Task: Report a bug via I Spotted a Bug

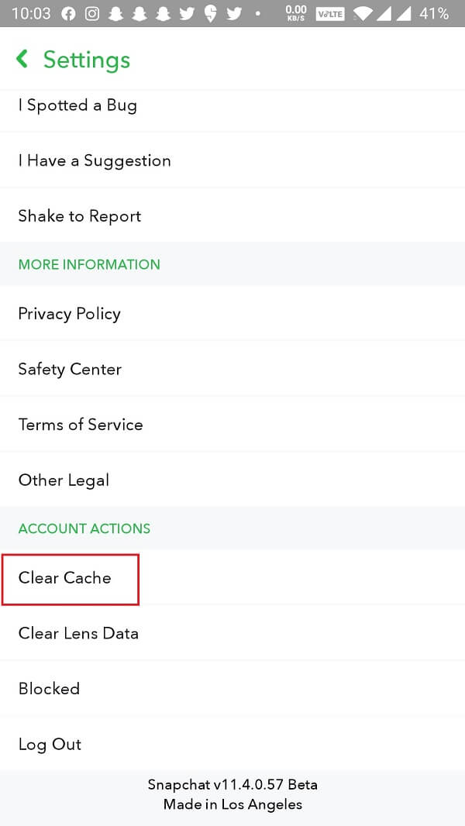Action: pos(77,105)
